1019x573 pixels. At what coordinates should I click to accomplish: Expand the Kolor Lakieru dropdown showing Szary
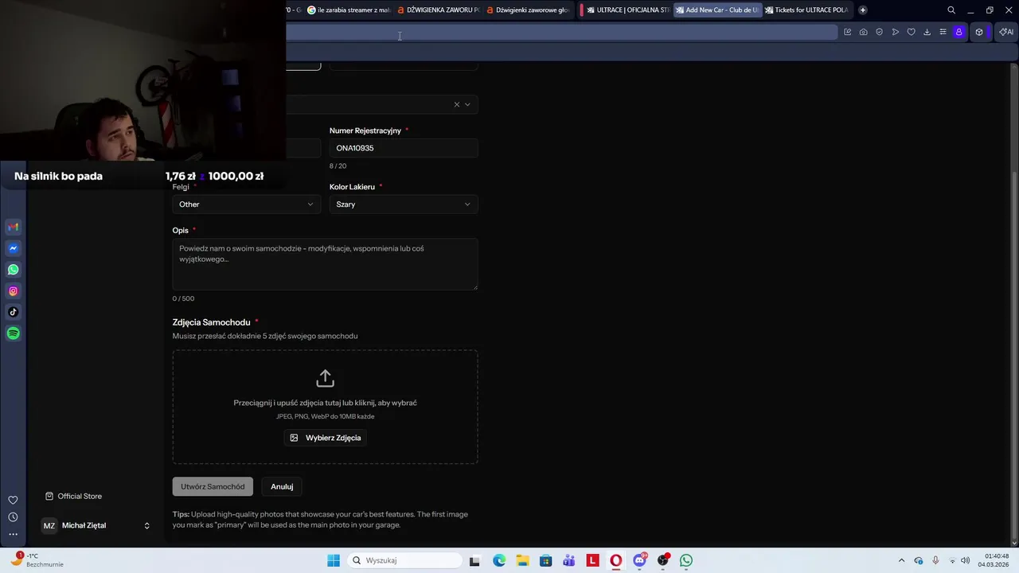click(x=404, y=205)
